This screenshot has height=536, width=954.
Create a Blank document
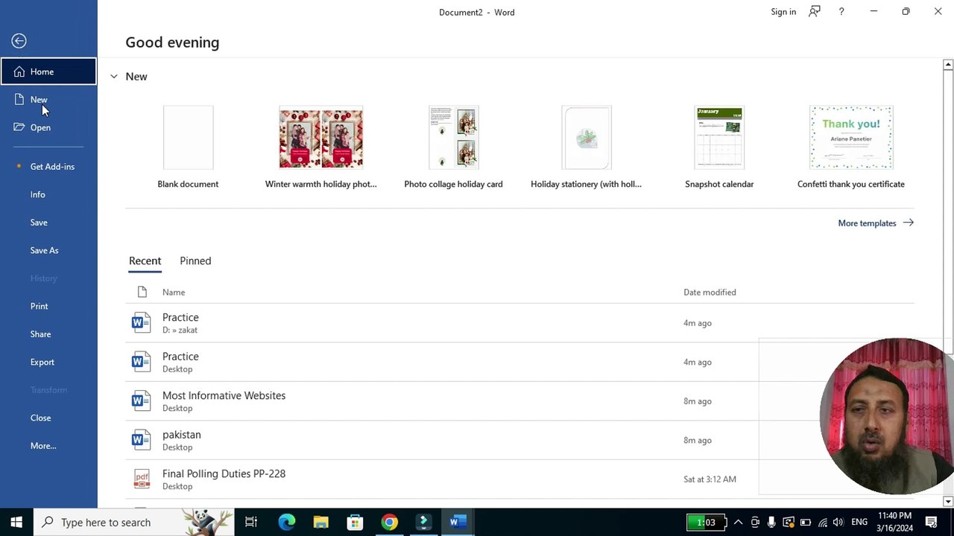coord(188,147)
